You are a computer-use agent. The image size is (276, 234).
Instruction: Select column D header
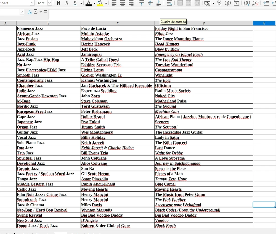[204, 23]
